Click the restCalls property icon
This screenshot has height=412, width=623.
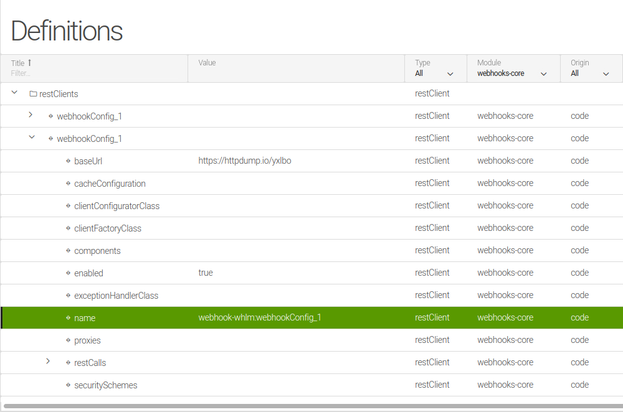tap(69, 363)
